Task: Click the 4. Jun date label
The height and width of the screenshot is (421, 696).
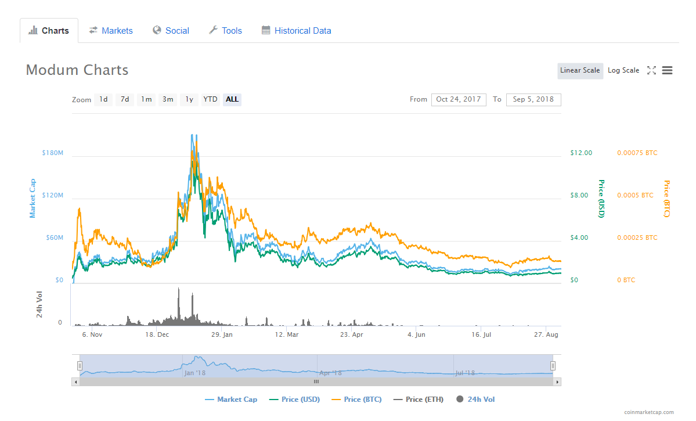Action: coord(416,334)
